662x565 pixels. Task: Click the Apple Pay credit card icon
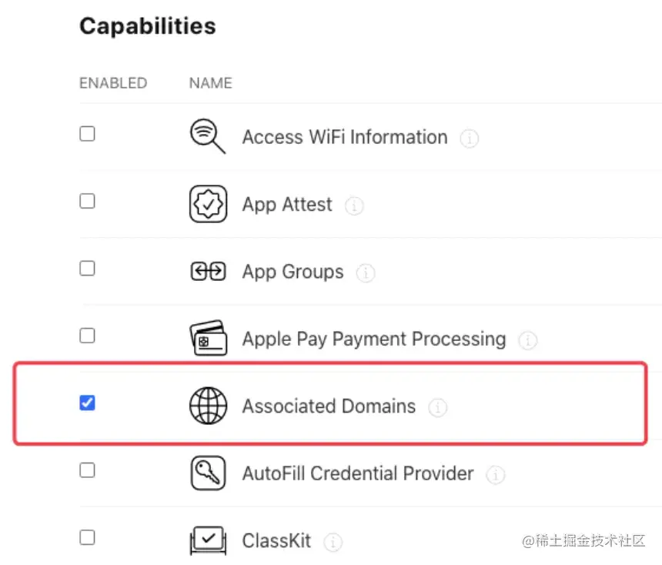click(x=208, y=339)
